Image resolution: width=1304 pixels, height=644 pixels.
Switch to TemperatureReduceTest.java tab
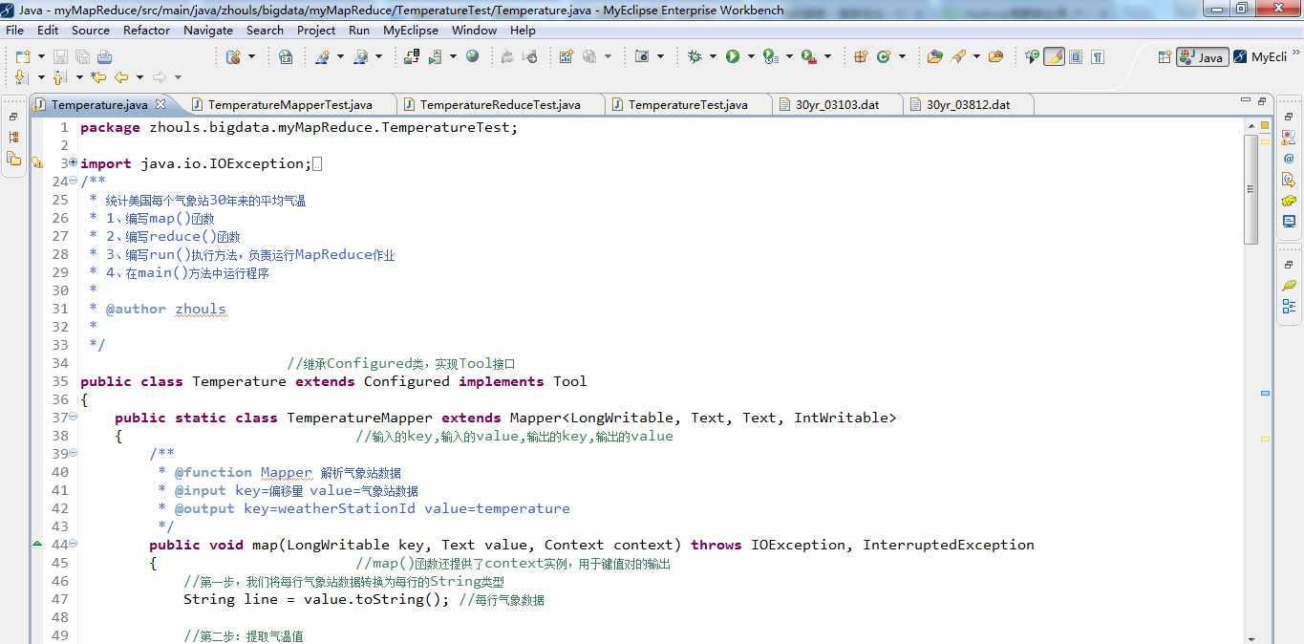(x=500, y=104)
